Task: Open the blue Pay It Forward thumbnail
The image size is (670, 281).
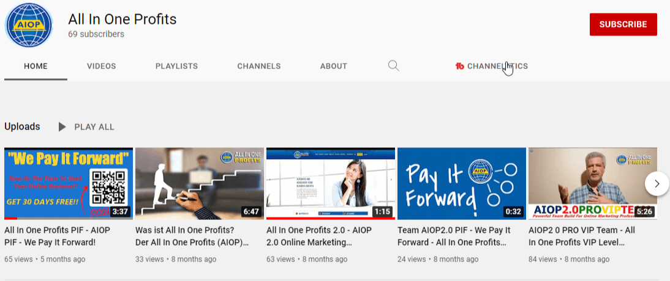Action: click(462, 183)
